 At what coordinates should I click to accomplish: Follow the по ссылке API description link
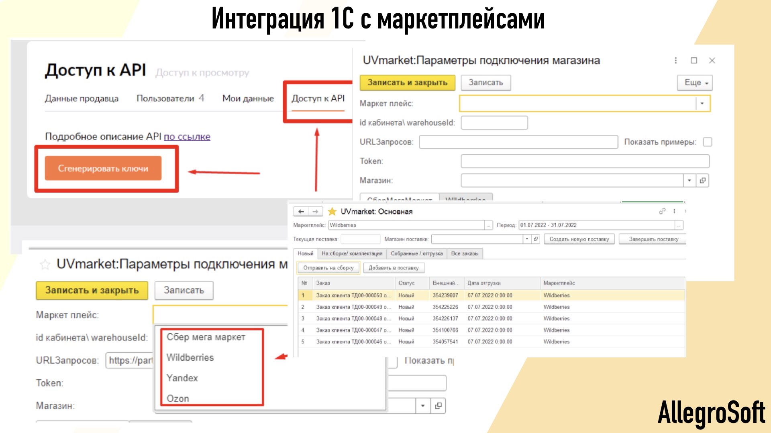point(187,137)
